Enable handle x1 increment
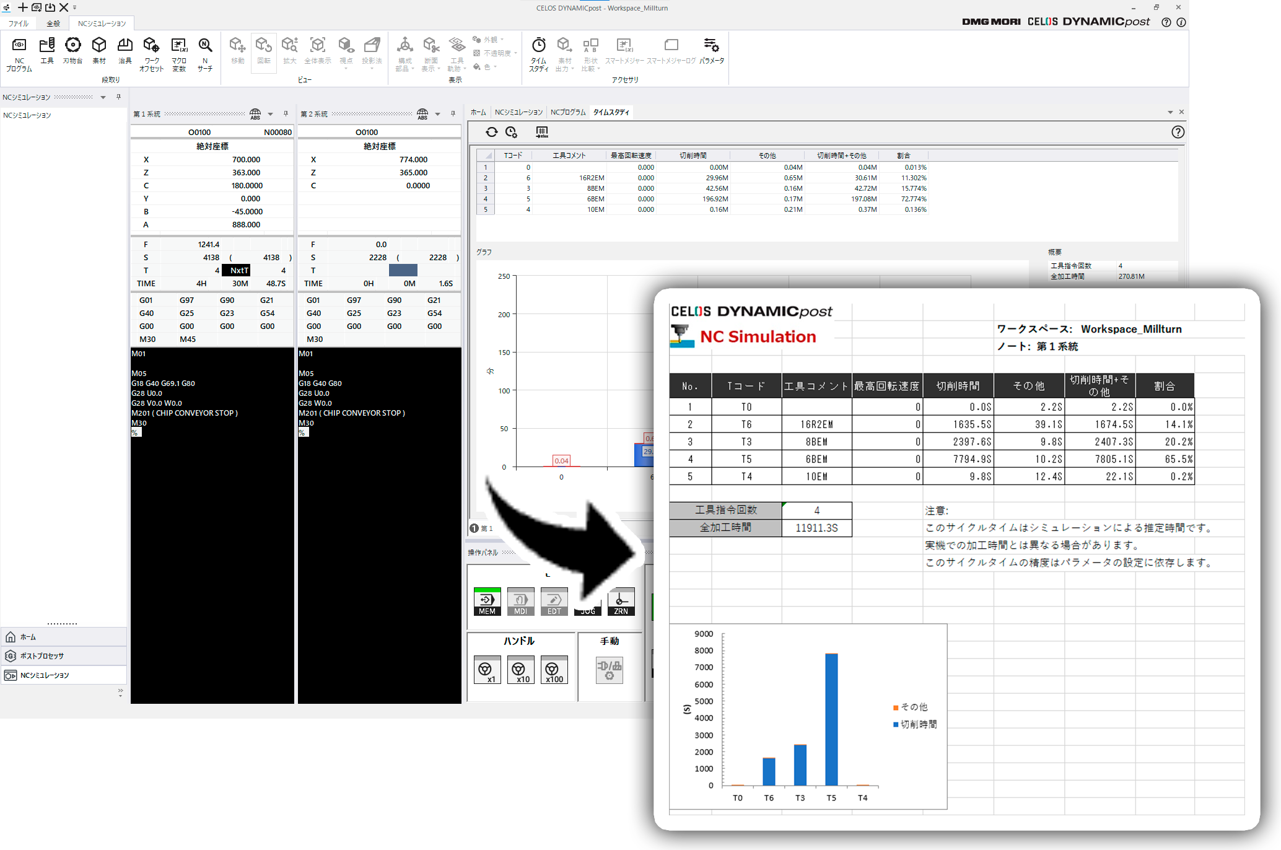The image size is (1281, 850). click(487, 670)
